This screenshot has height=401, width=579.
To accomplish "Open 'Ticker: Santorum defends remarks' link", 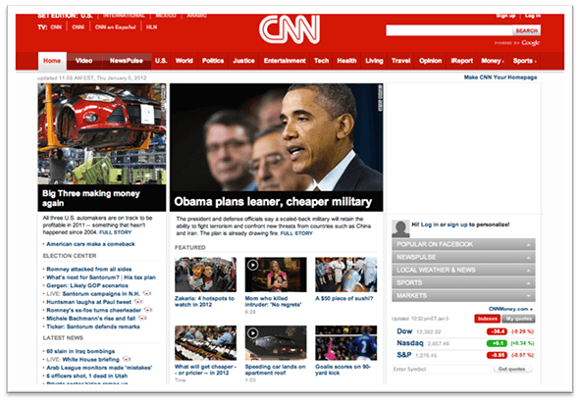I will pyautogui.click(x=93, y=326).
